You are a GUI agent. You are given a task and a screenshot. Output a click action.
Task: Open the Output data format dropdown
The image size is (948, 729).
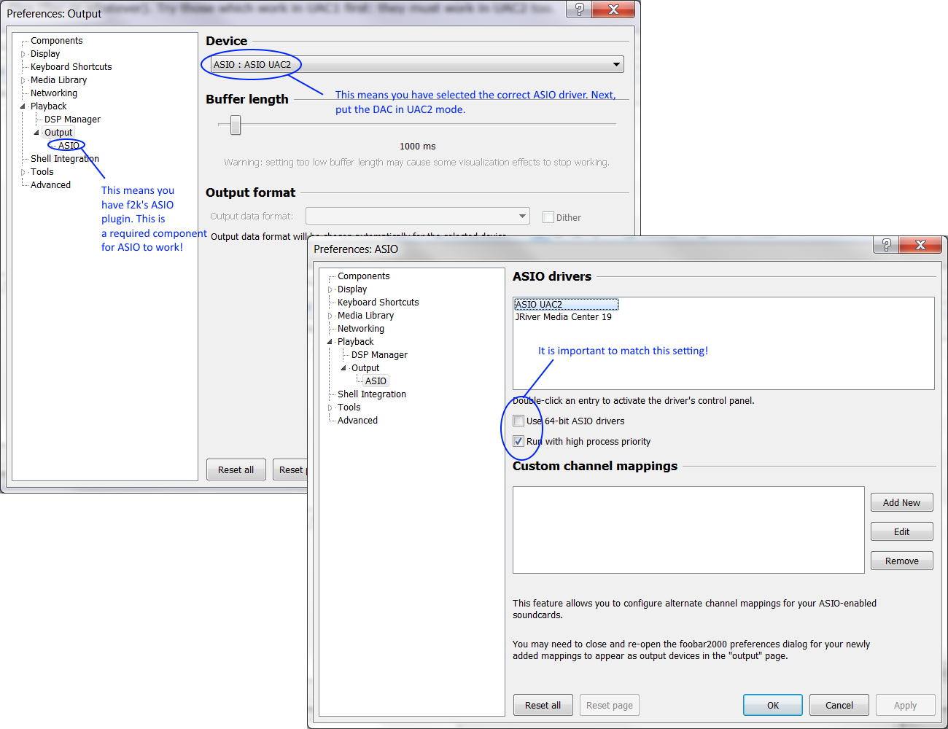pyautogui.click(x=417, y=216)
